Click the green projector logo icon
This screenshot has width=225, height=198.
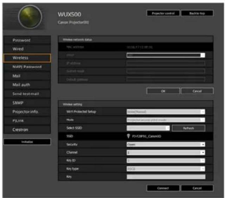pos(30,17)
